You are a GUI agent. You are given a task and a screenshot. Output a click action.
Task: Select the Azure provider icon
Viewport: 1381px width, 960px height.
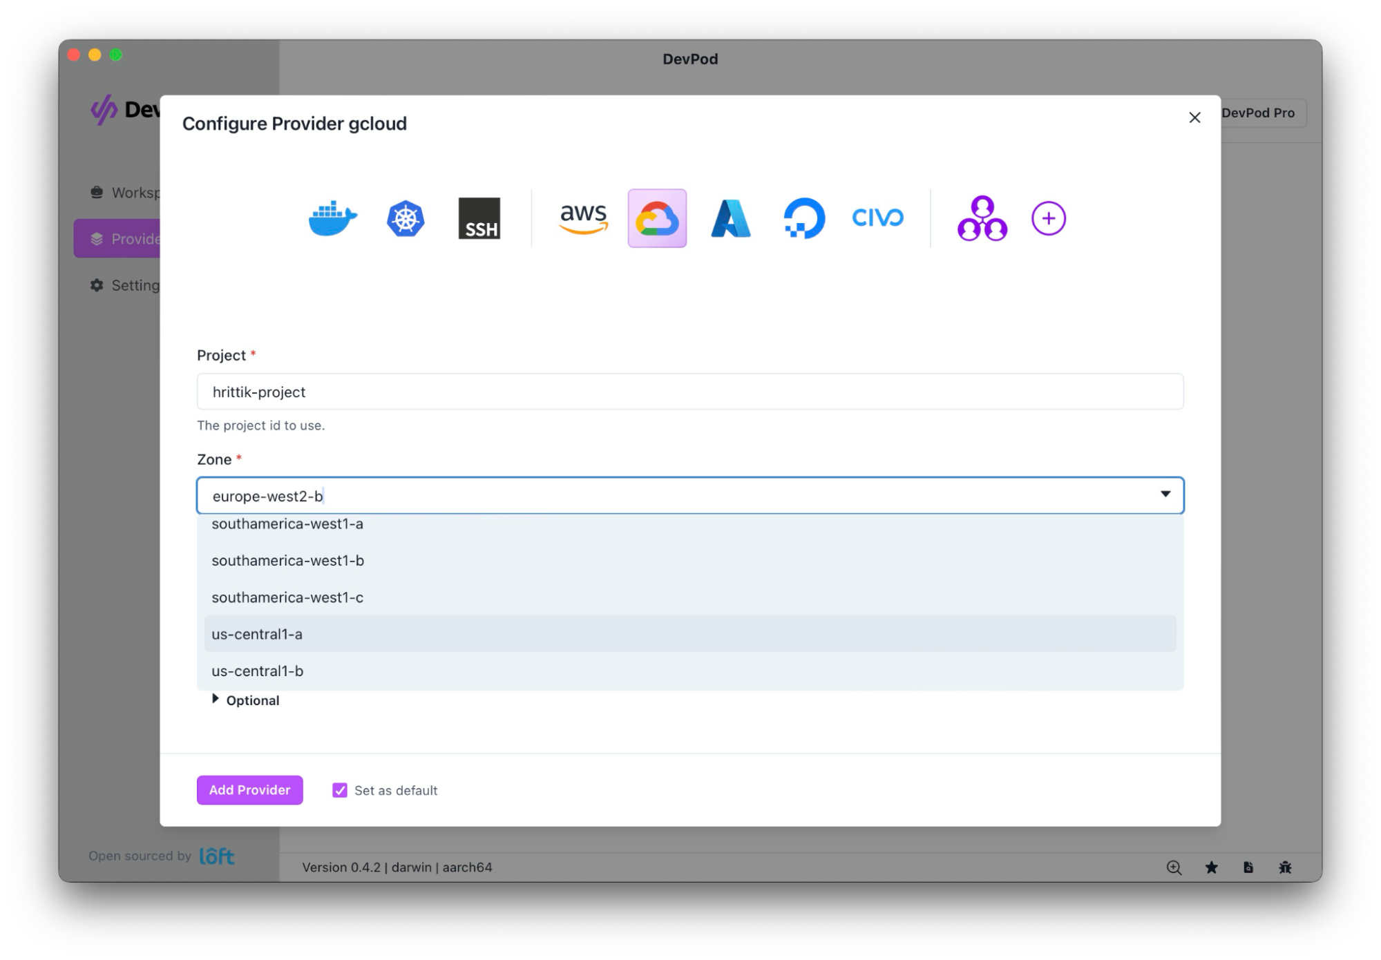[x=730, y=218]
